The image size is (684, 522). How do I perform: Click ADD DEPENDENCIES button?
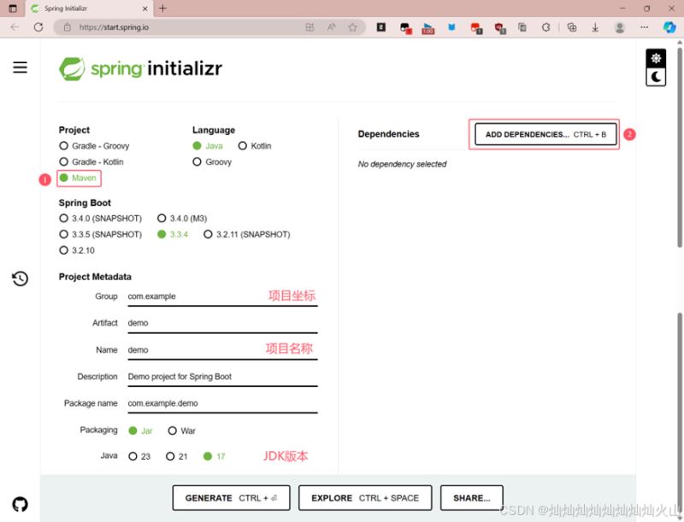[545, 134]
